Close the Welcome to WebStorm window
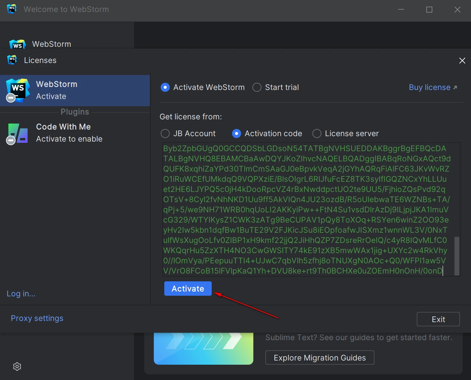 tap(458, 10)
